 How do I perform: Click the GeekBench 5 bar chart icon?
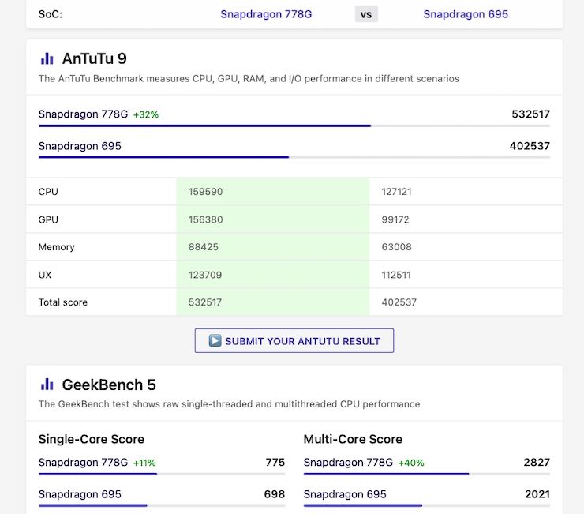click(47, 385)
